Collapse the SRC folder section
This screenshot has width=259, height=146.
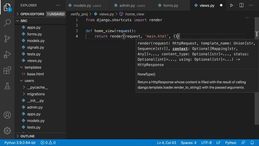tap(40, 21)
